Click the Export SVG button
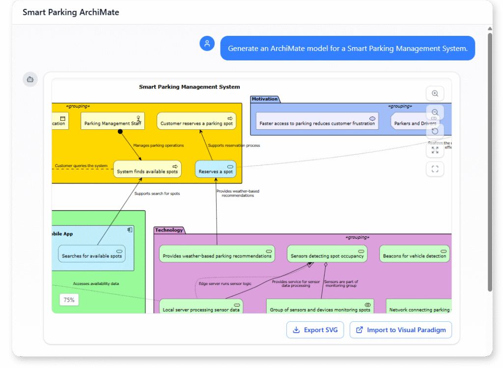This screenshot has width=503, height=368. point(315,330)
